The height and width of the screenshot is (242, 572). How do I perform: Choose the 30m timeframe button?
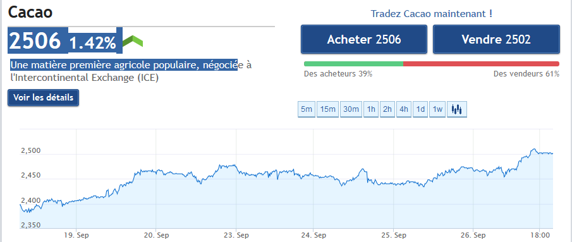point(351,109)
